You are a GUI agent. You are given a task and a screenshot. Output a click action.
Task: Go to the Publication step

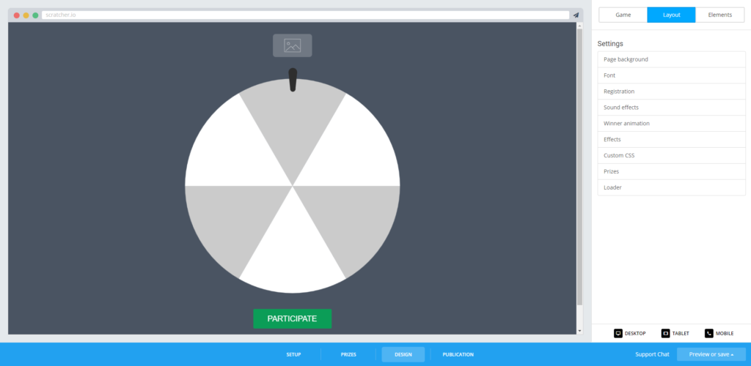(458, 354)
